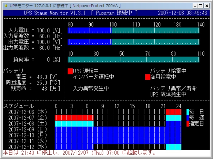Click the UPS 故障発生中 alarm label

pyautogui.click(x=168, y=94)
